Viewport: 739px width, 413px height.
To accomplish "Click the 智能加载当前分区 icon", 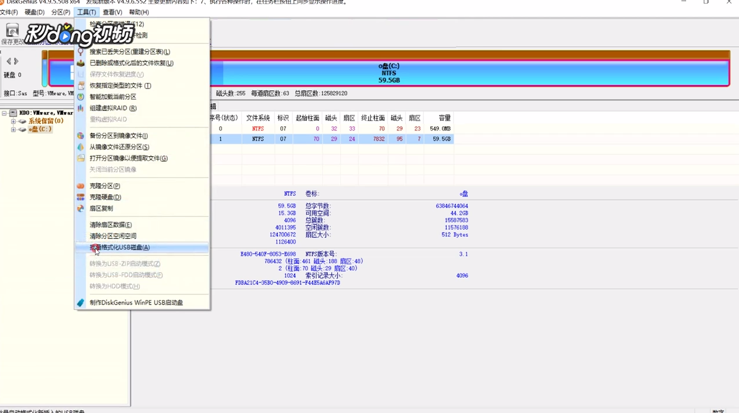I will pos(80,97).
